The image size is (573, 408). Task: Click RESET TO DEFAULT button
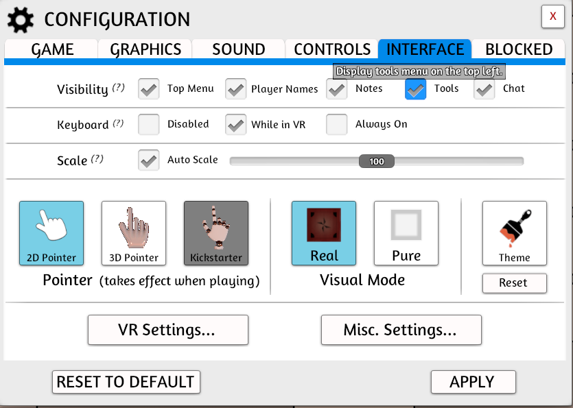click(x=126, y=382)
